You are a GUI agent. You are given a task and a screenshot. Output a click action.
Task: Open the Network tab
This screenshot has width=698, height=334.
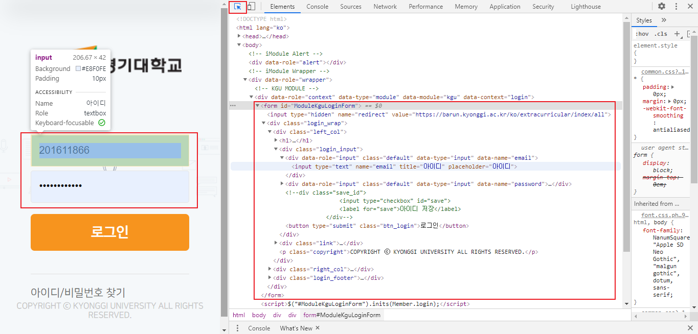pyautogui.click(x=385, y=7)
